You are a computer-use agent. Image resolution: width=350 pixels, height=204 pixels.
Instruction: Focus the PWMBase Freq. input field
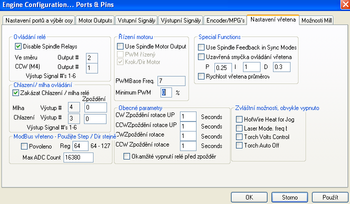click(x=170, y=80)
